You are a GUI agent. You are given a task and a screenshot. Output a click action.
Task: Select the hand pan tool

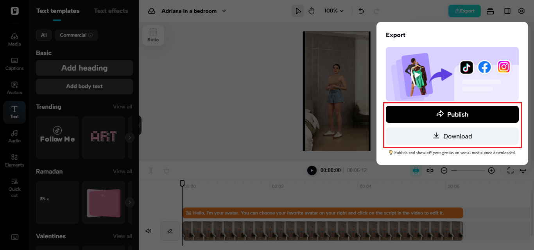pos(311,11)
